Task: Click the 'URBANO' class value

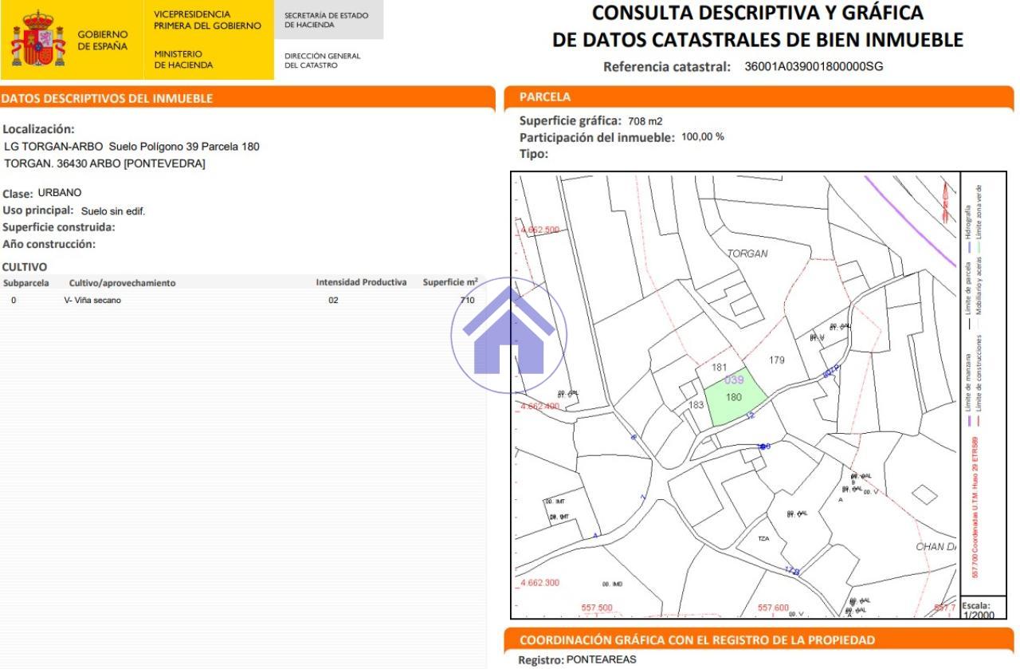Action: pos(60,193)
